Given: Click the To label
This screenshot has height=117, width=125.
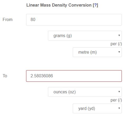Looking at the screenshot, I should coord(5,76).
